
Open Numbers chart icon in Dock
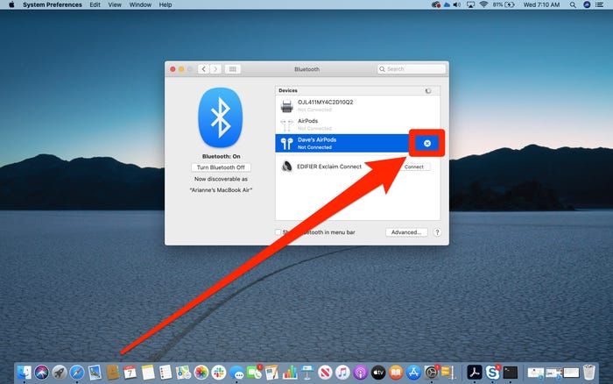[x=290, y=373]
